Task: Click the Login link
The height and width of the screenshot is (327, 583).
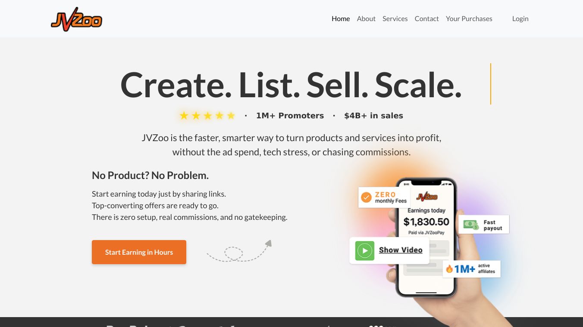Action: click(x=520, y=19)
